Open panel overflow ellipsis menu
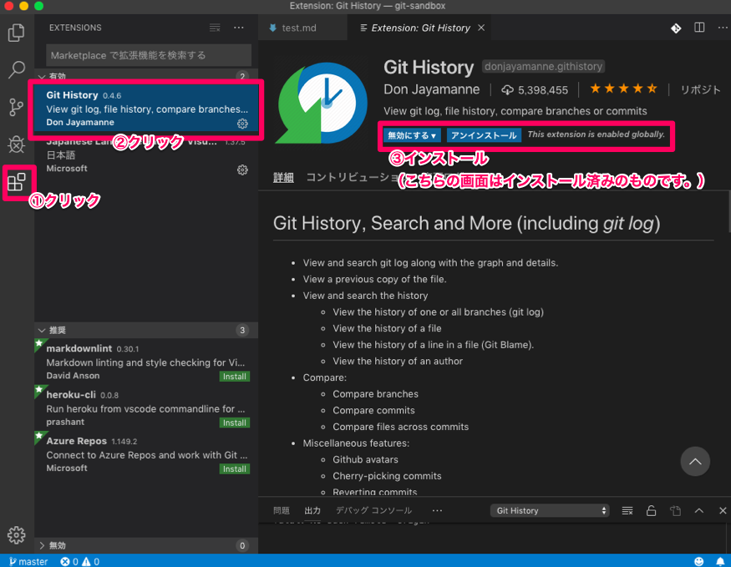This screenshot has height=567, width=731. click(437, 510)
